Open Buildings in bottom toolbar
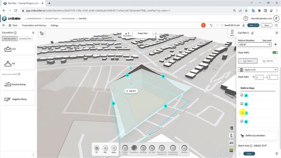The image size is (281, 158). 143,149
